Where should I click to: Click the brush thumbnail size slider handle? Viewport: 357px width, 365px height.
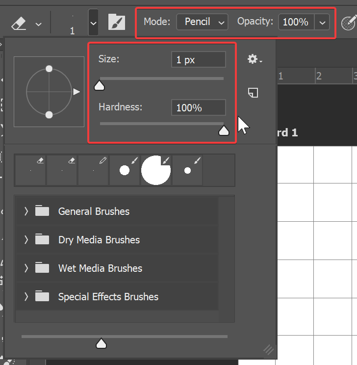click(101, 343)
